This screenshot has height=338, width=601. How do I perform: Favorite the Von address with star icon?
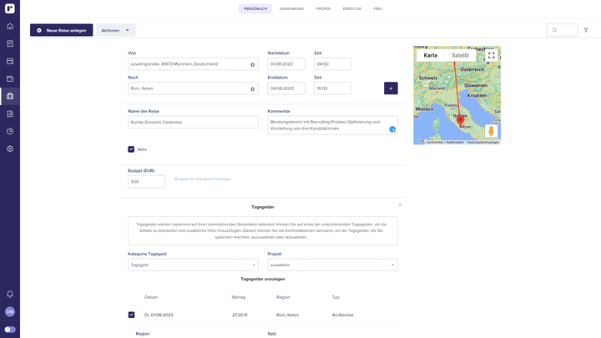pyautogui.click(x=253, y=64)
